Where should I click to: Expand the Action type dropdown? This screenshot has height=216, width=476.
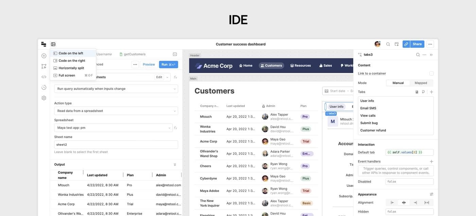click(x=116, y=111)
